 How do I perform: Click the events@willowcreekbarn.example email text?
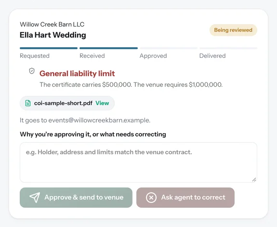99,120
